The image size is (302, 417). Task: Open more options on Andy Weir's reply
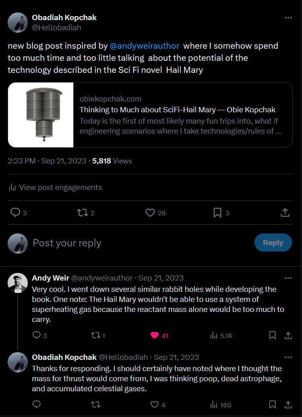coord(288,278)
